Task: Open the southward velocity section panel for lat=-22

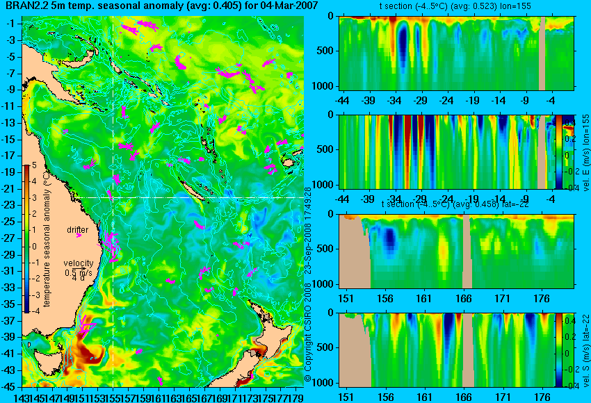Action: [x=447, y=350]
